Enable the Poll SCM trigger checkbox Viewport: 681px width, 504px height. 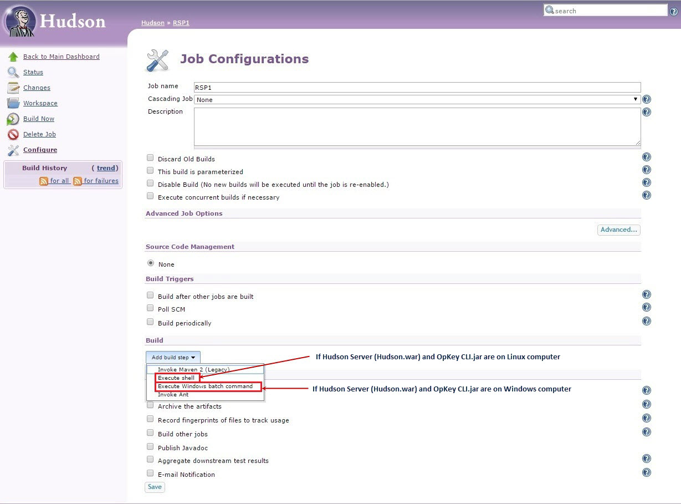pos(150,308)
